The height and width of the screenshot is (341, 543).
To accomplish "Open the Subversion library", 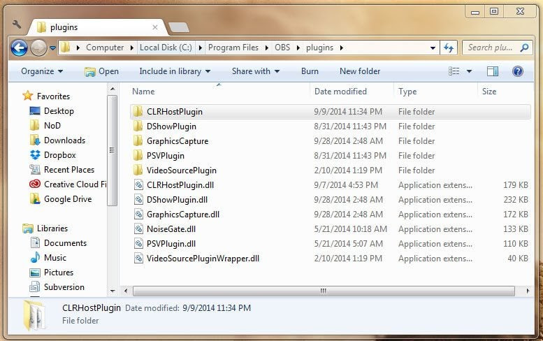I will (x=57, y=287).
